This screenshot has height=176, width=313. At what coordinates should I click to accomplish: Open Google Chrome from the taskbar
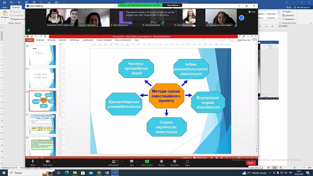tap(99, 173)
